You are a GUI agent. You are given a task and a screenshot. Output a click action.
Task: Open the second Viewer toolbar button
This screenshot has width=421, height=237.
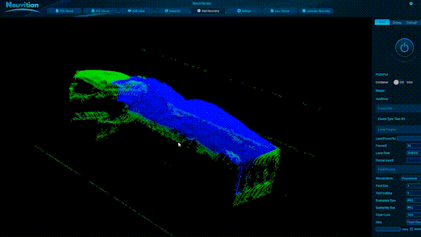[x=100, y=11]
